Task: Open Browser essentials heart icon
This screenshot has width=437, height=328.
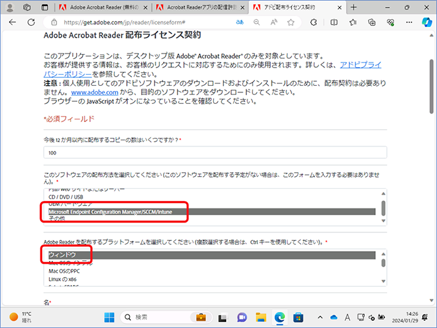Action: coord(390,22)
